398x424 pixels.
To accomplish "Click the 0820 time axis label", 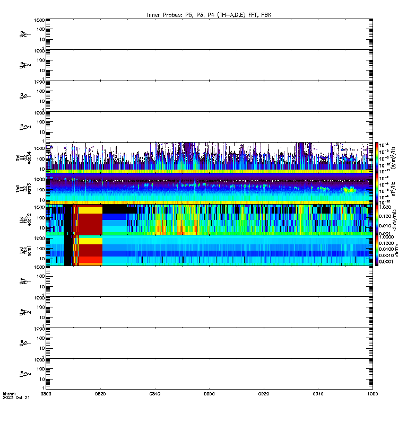I will point(100,394).
